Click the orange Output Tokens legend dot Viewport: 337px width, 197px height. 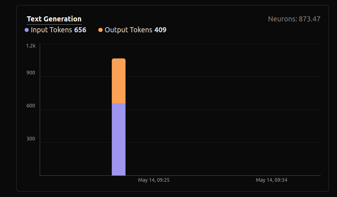coord(100,30)
